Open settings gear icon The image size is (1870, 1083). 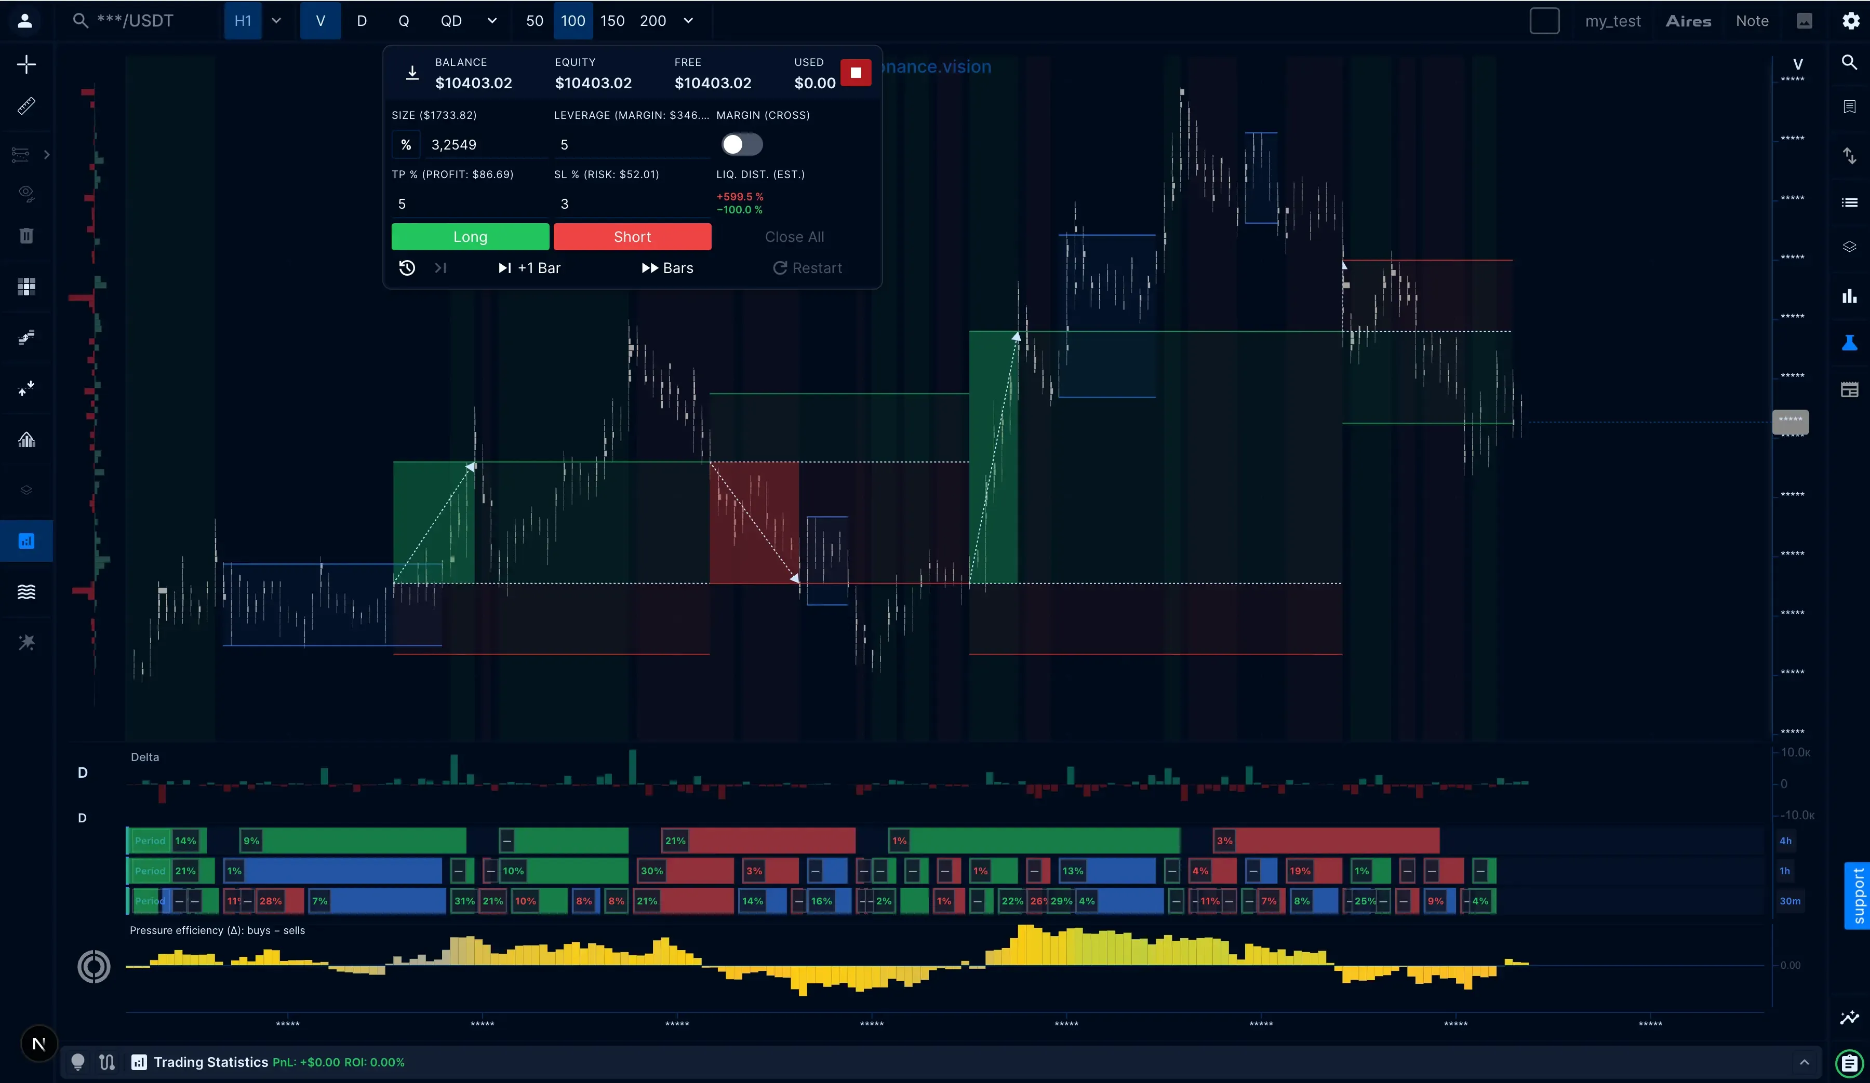[1850, 21]
